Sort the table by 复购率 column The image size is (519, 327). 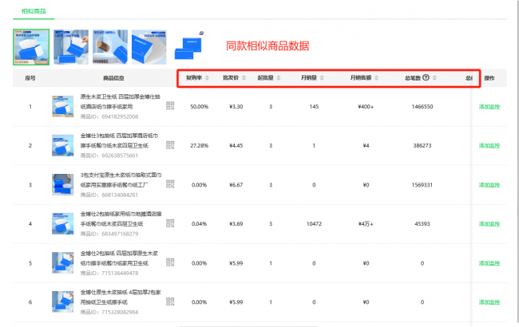click(208, 78)
